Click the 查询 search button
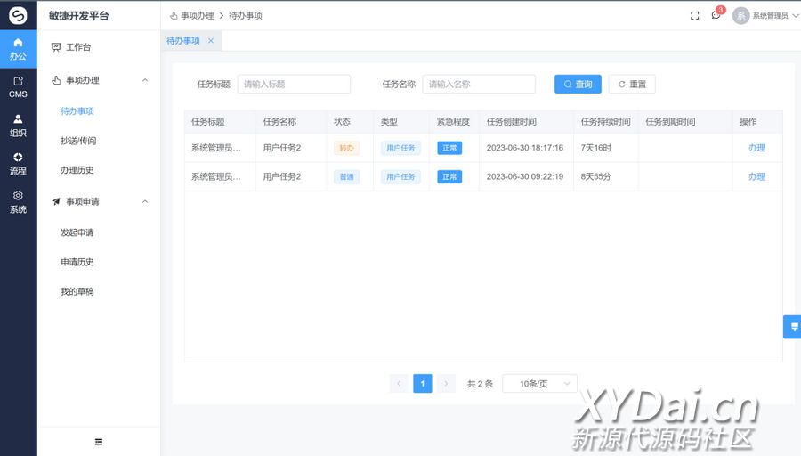801x456 pixels. pos(578,84)
